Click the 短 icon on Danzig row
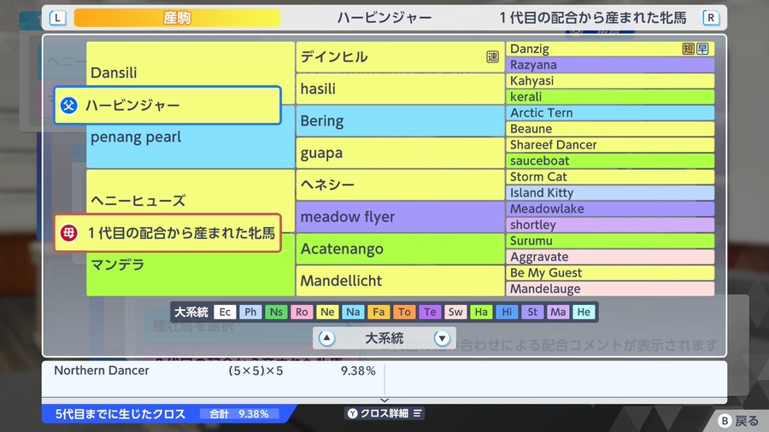The width and height of the screenshot is (769, 432). pos(689,49)
